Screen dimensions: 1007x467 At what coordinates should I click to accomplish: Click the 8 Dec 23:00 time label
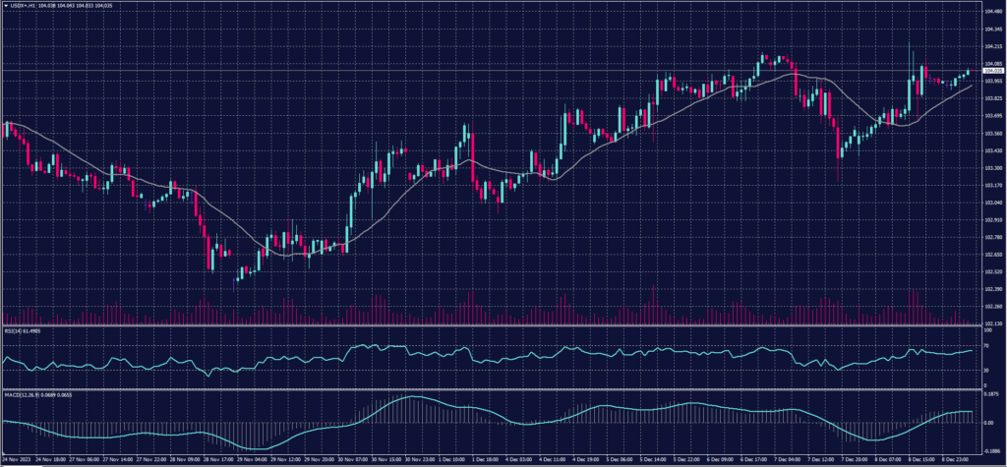tap(956, 458)
